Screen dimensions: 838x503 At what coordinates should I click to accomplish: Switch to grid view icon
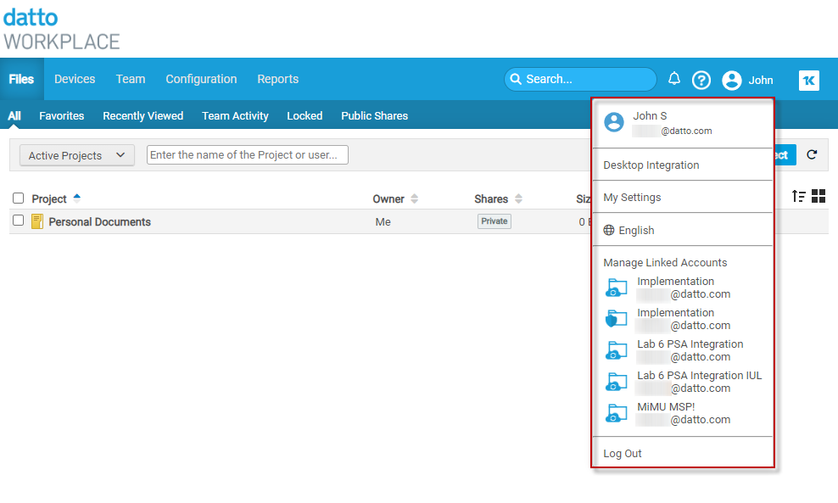pos(818,196)
